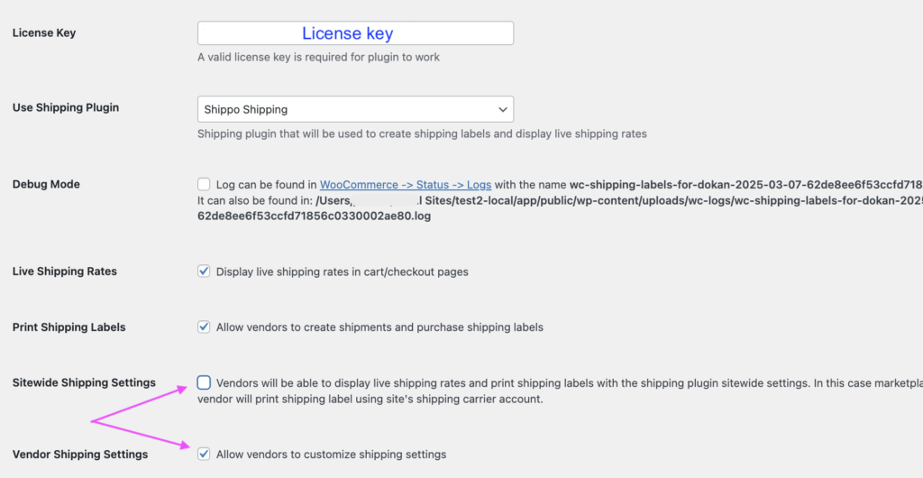Open the WooCommerce -> Status -> Logs link
The width and height of the screenshot is (923, 478).
[405, 184]
